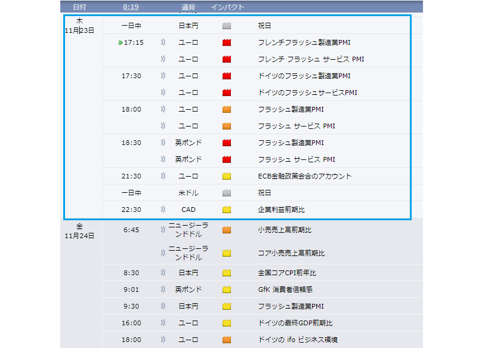Open the ドイツの最終GDP前期比 event

[x=295, y=323]
